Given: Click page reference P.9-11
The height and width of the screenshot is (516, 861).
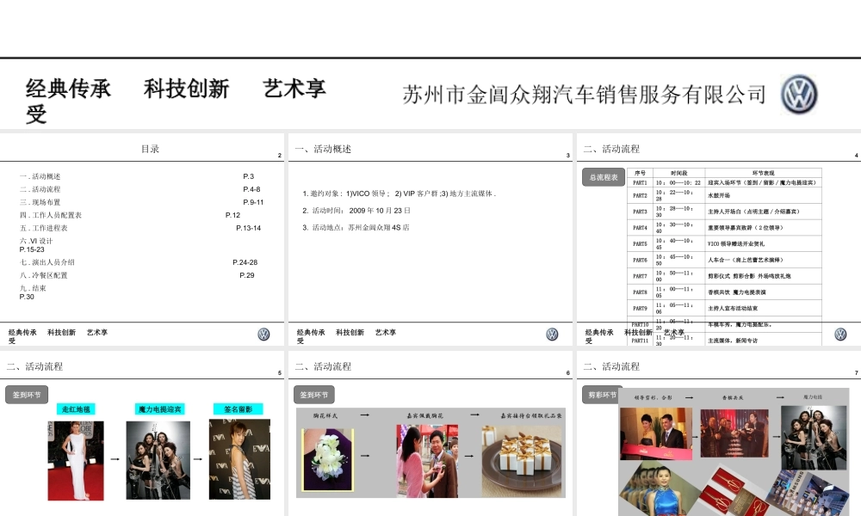Looking at the screenshot, I should tap(253, 202).
